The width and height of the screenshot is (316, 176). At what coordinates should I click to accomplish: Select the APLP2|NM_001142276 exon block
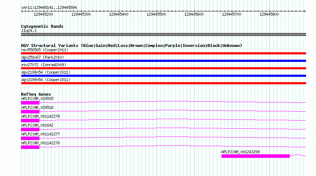[30, 147]
